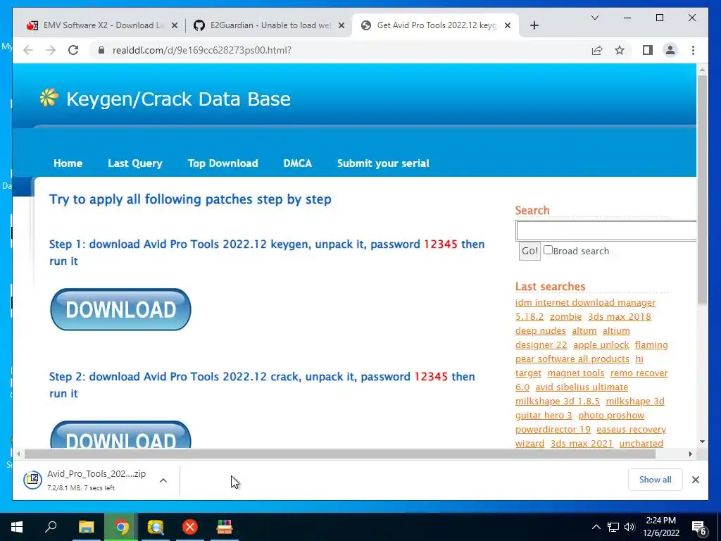Open the Top Download menu item
Screen dimensions: 721x541
[x=223, y=163]
